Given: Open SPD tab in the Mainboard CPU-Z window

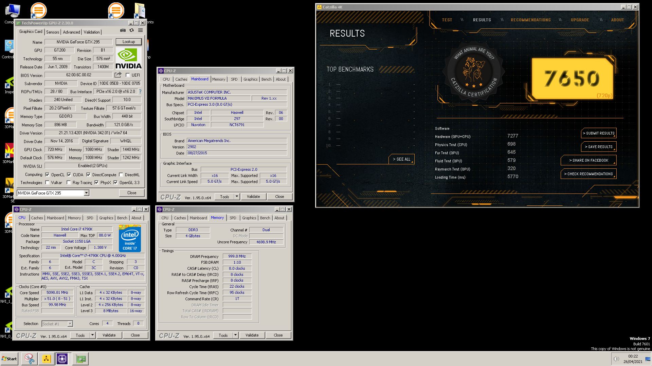Looking at the screenshot, I should click(234, 79).
